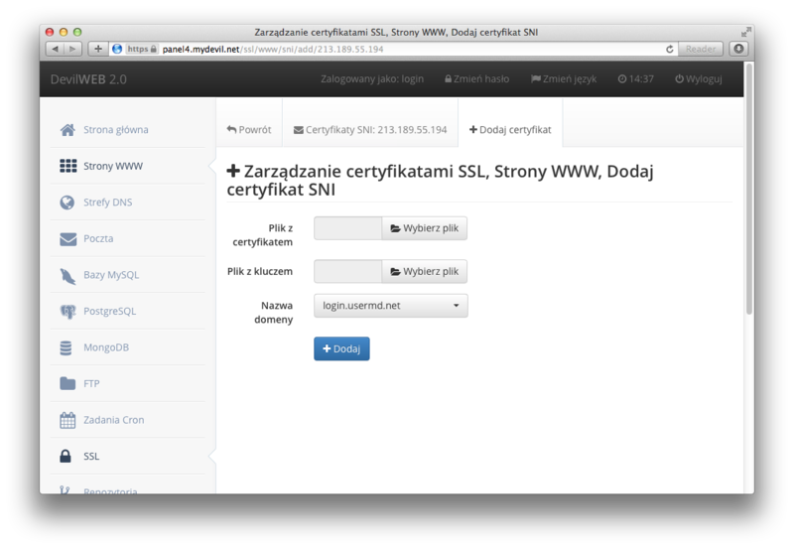The height and width of the screenshot is (549, 794).
Task: Click the reload icon in address bar
Action: point(669,49)
